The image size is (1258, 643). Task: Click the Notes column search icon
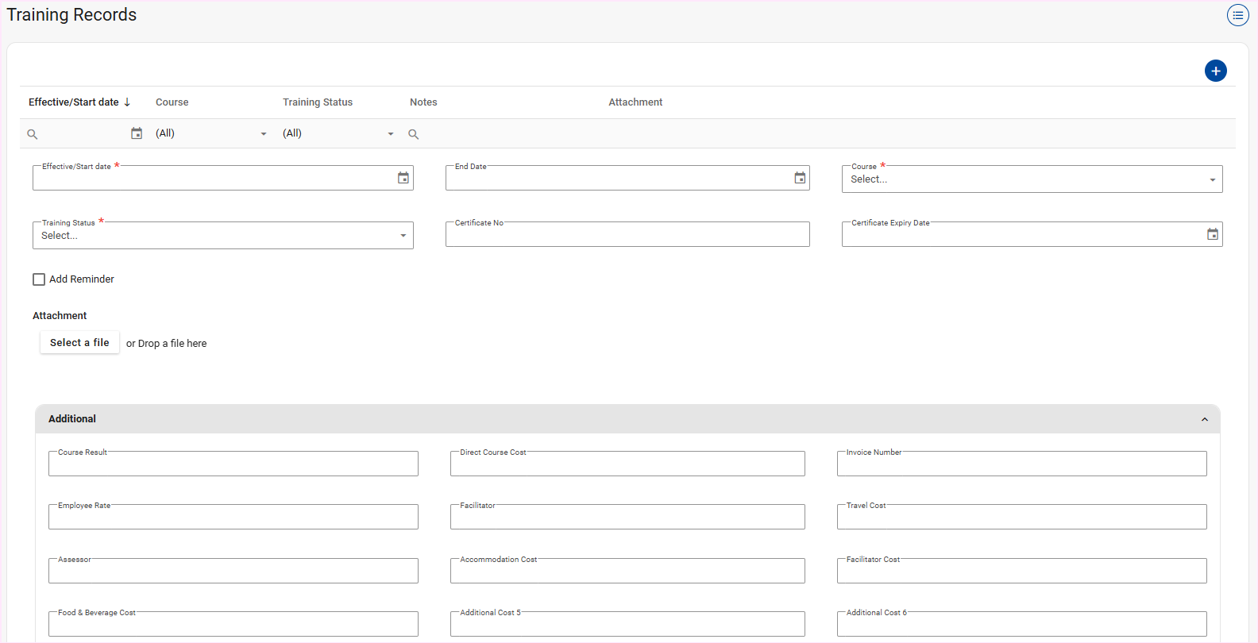coord(414,134)
